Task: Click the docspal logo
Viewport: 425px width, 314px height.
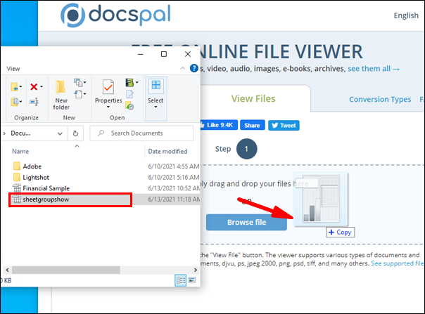Action: [x=115, y=15]
